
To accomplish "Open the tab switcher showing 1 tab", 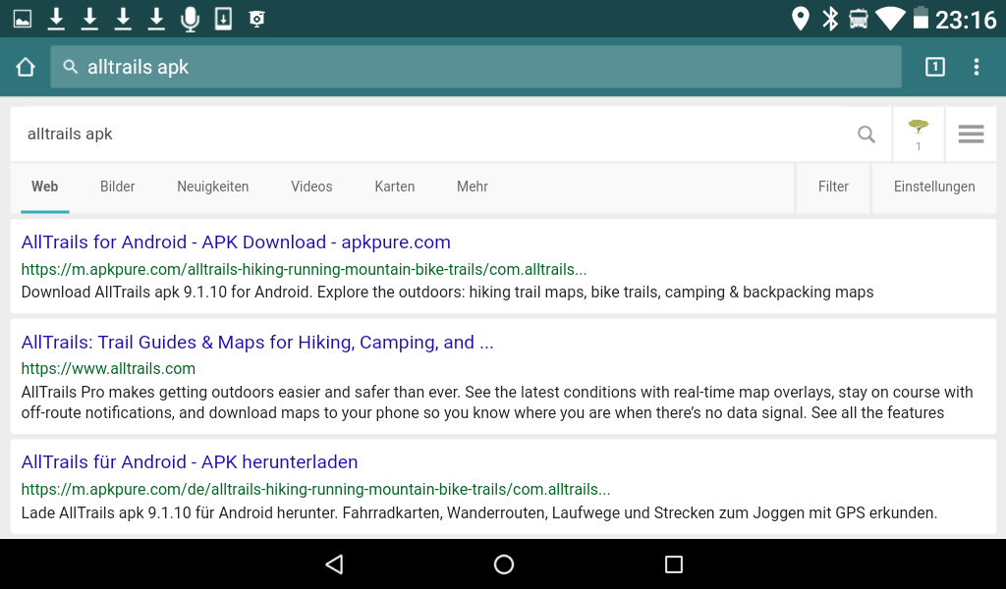I will tap(934, 67).
